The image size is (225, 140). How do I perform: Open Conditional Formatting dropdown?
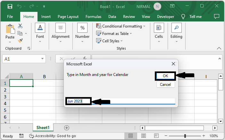121,26
